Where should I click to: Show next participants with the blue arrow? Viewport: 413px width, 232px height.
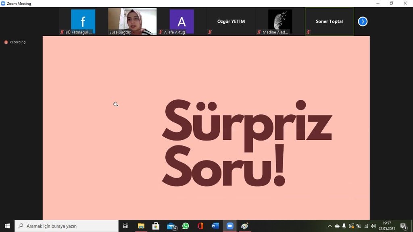coord(363,21)
